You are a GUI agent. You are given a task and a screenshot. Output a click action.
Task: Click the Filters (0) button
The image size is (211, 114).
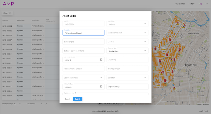click(7, 13)
